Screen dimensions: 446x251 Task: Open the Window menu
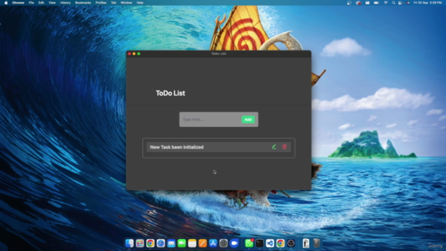click(x=126, y=3)
